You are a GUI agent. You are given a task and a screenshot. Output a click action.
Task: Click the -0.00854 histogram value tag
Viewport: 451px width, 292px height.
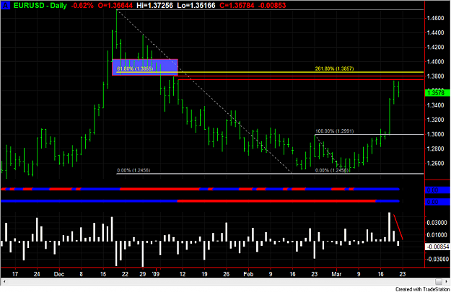pyautogui.click(x=438, y=247)
